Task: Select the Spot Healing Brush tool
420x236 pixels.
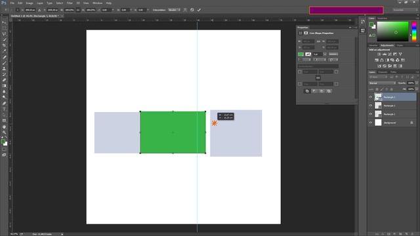Action: click(x=4, y=57)
